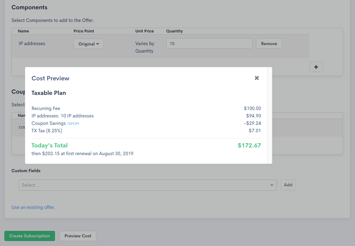This screenshot has width=355, height=246.
Task: Click the Varies by Quantity unit price
Action: [145, 47]
